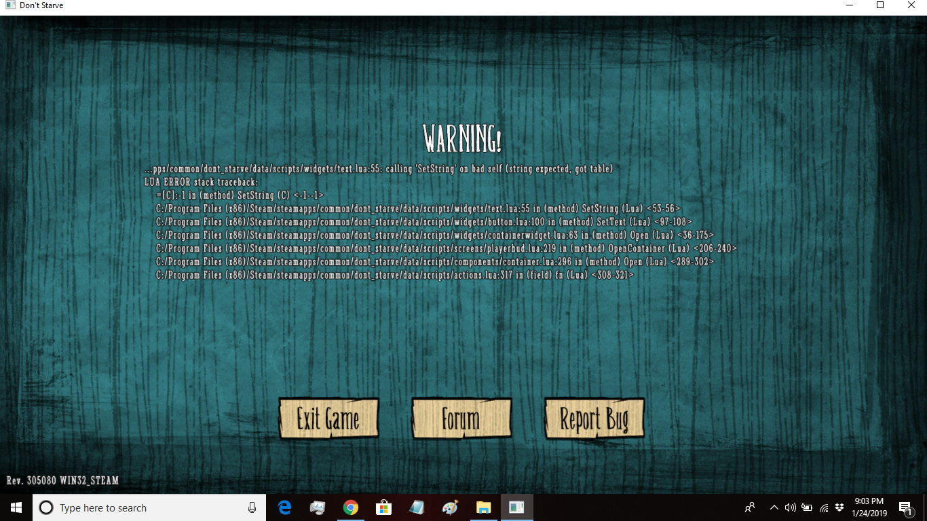
Task: Open the Wi-Fi network icon
Action: click(x=824, y=507)
